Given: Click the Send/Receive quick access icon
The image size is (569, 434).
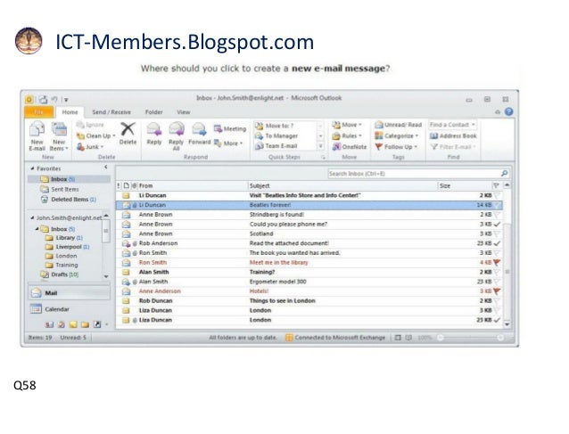Looking at the screenshot, I should tap(43, 99).
